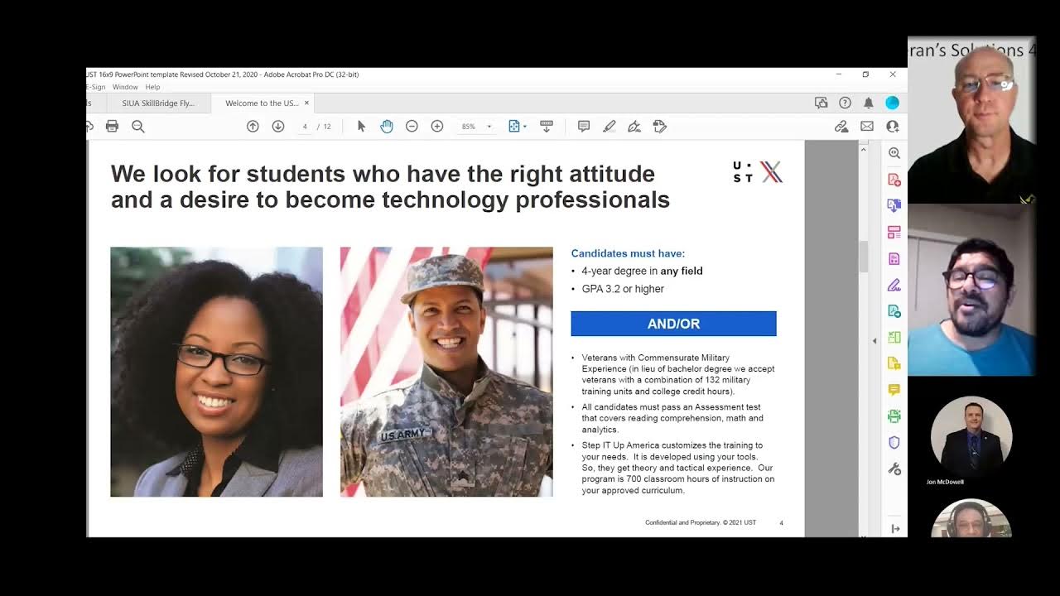Switch to SIUA SkillBridge Fly... tab
This screenshot has height=596, width=1060.
pos(158,103)
